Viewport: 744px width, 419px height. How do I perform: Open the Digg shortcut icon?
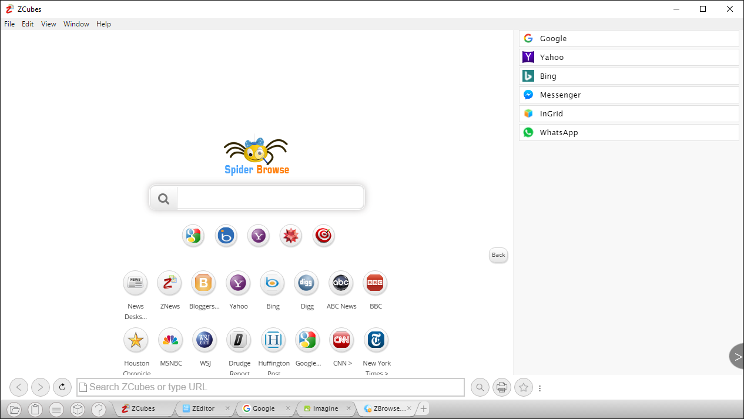tap(307, 283)
